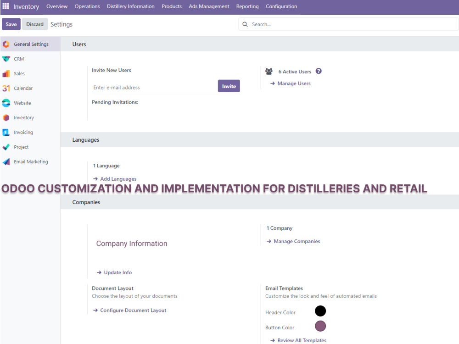Image resolution: width=459 pixels, height=344 pixels.
Task: Open the apps grid menu icon
Action: [x=6, y=6]
